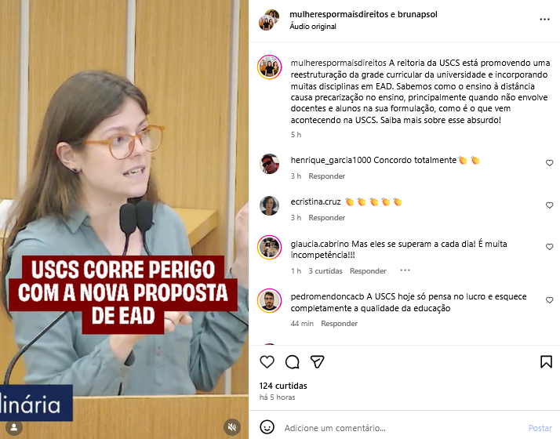Unmute the video sound
This screenshot has width=560, height=439.
coord(232,427)
